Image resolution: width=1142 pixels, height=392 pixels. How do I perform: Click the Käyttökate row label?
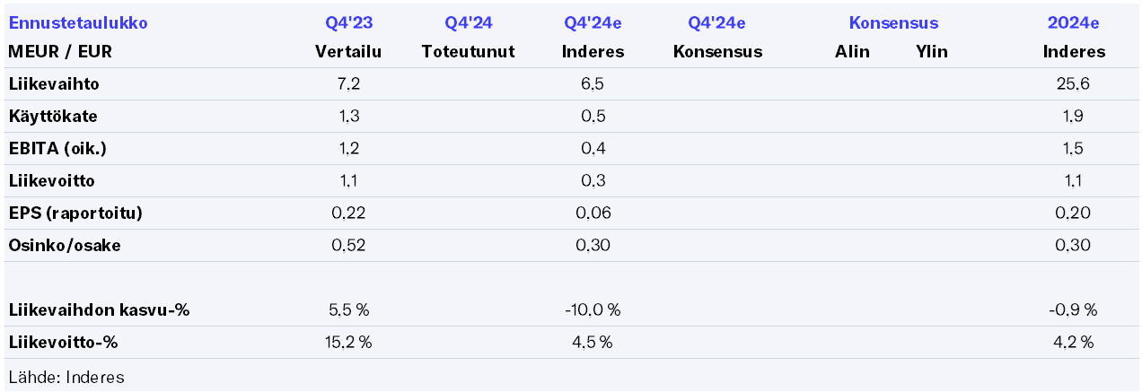tap(53, 117)
